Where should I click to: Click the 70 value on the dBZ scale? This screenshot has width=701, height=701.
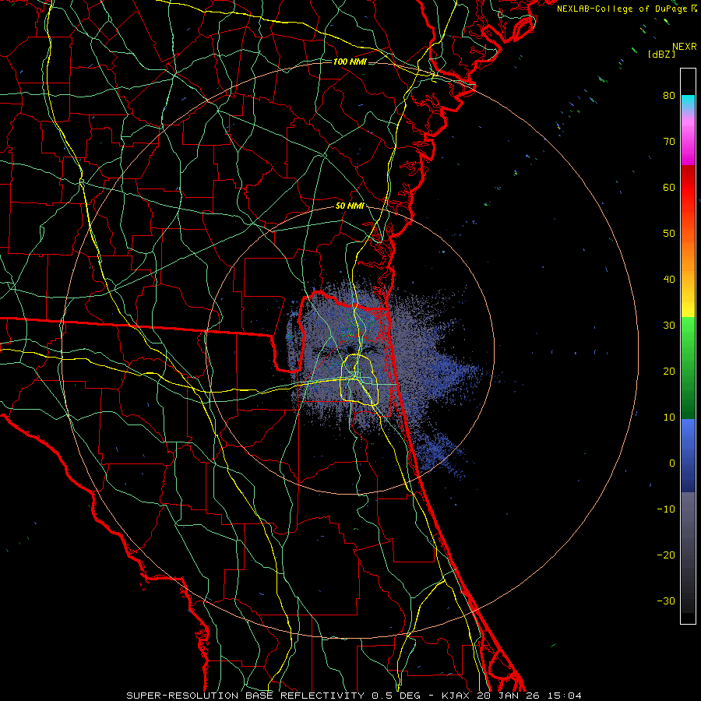tap(669, 142)
